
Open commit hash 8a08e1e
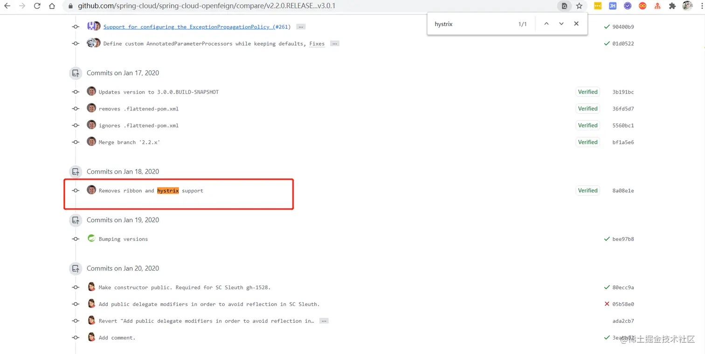(623, 191)
